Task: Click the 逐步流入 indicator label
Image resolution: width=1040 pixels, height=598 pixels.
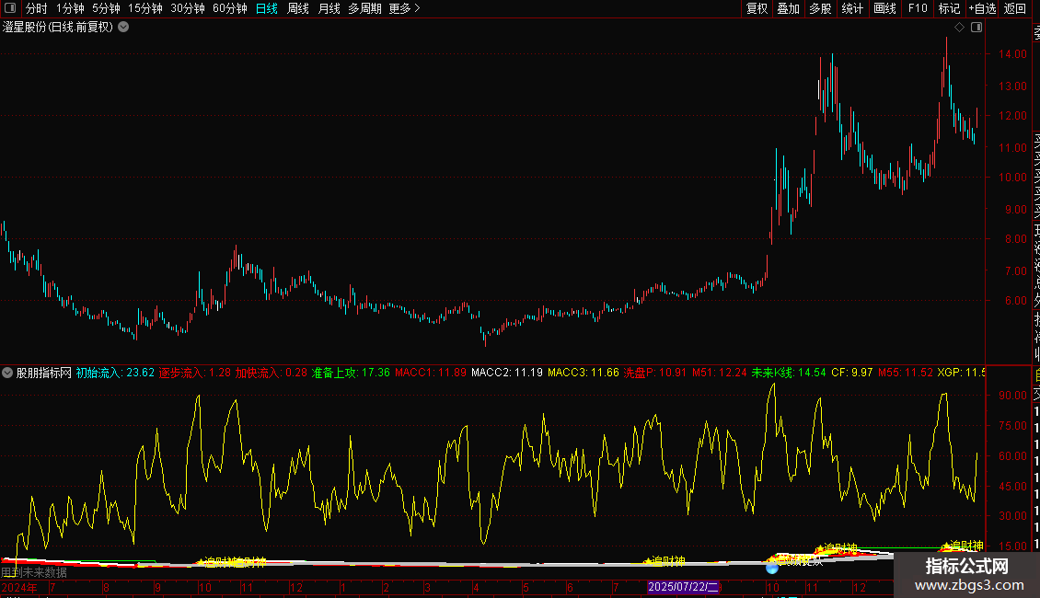Action: pyautogui.click(x=194, y=373)
